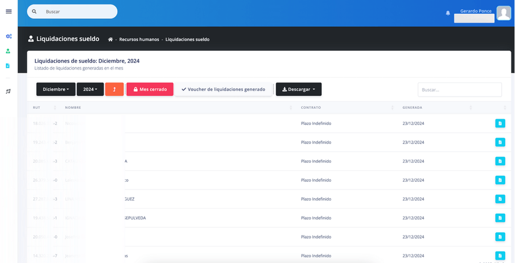
Task: Expand the Descargar dropdown
Action: click(299, 89)
